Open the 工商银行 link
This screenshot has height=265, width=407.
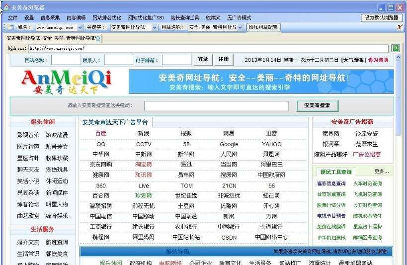[101, 227]
